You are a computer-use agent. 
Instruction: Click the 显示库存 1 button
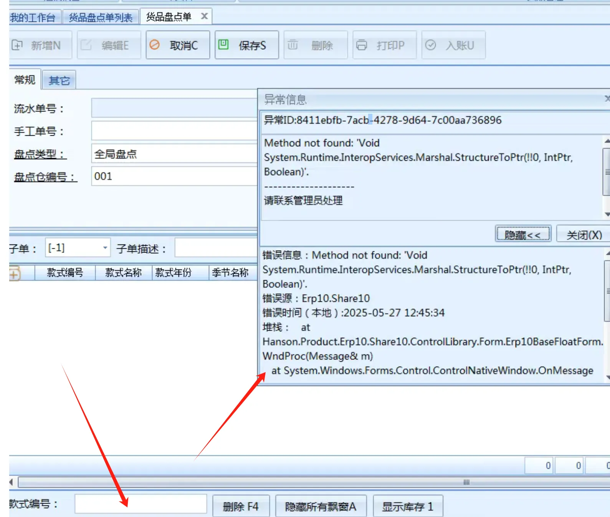[408, 506]
